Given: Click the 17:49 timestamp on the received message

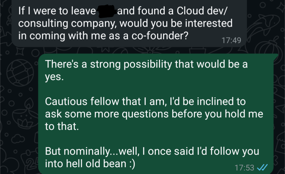Looking at the screenshot, I should pyautogui.click(x=231, y=40).
